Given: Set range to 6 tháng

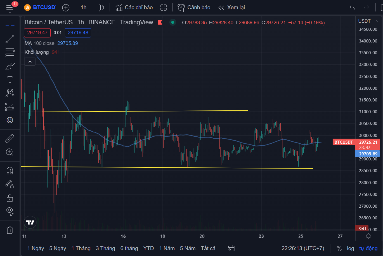Looking at the screenshot, I should (x=129, y=248).
